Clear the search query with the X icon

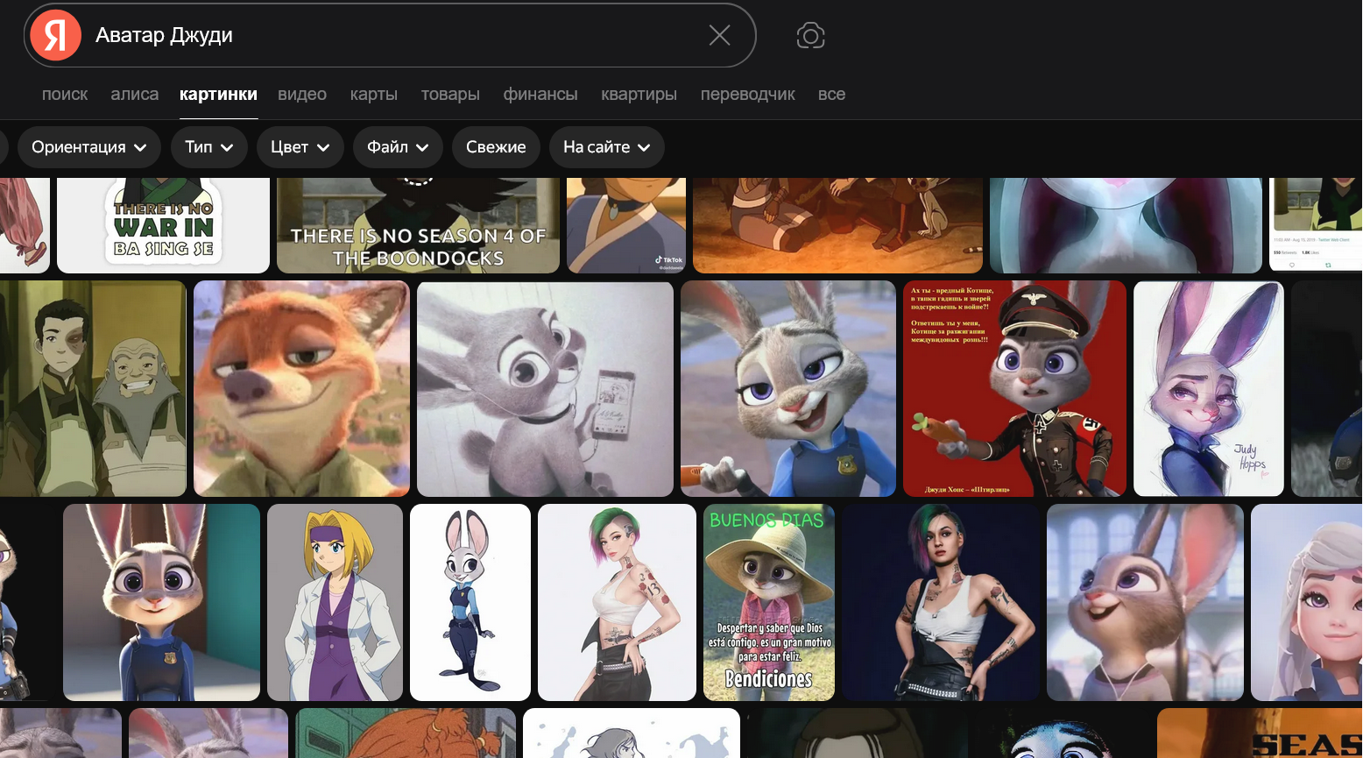pyautogui.click(x=719, y=35)
